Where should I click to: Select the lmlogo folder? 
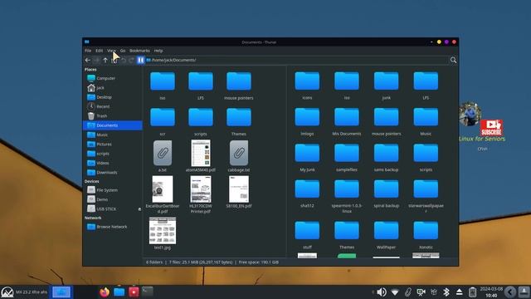[x=307, y=117]
